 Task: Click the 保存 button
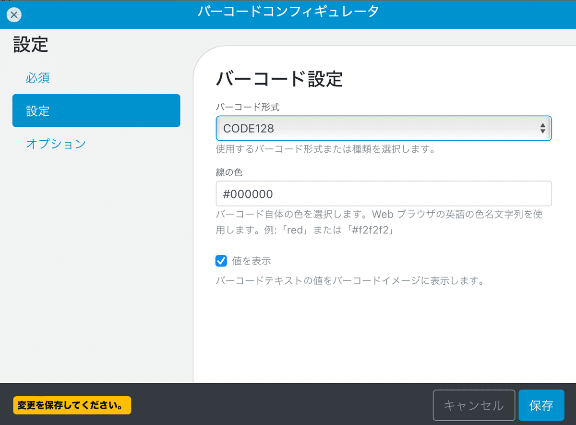click(x=541, y=405)
